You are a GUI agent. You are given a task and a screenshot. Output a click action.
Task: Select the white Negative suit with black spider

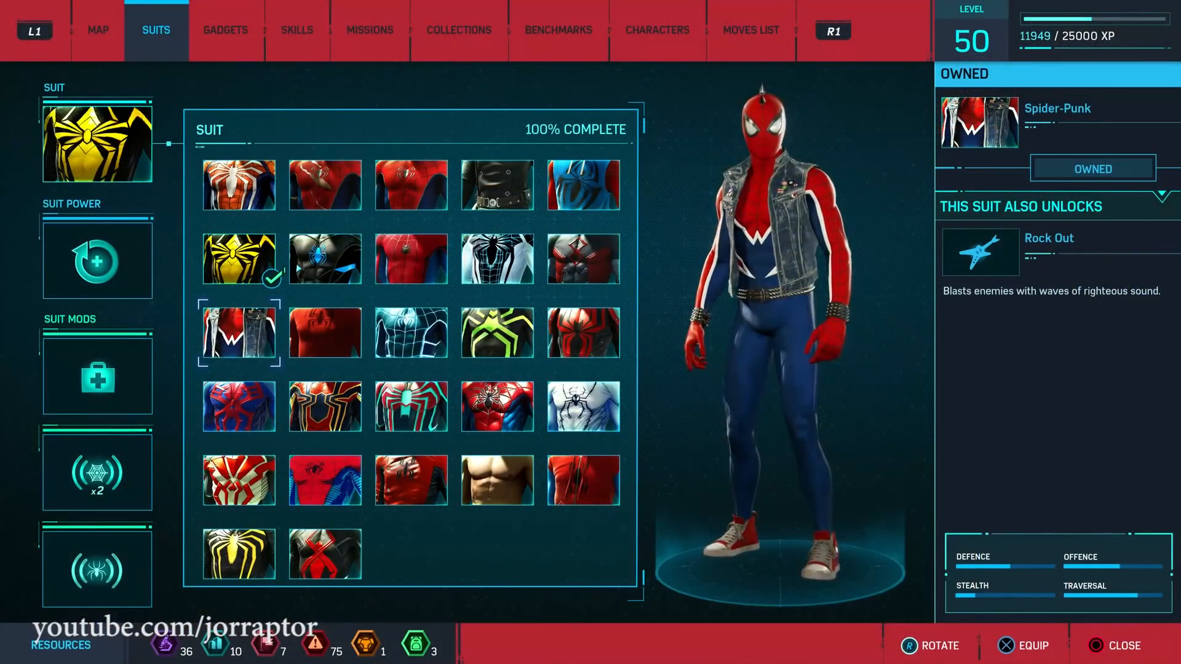pos(498,259)
